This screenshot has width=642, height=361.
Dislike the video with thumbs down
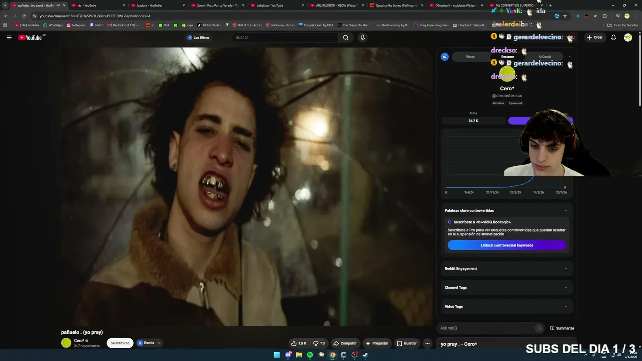319,343
